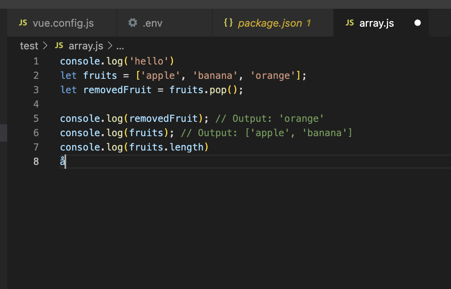Click line number 8 in the gutter
Screen dimensions: 451x289
coord(36,162)
